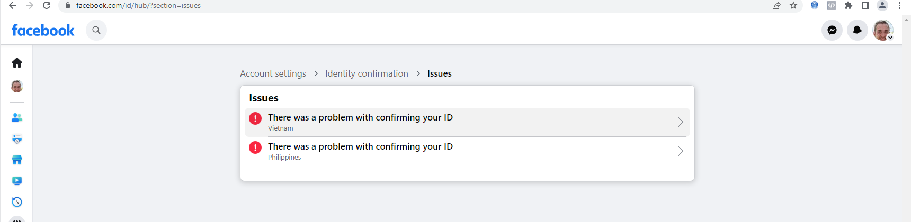Expand the Philippines ID issue chevron
911x222 pixels.
tap(681, 151)
